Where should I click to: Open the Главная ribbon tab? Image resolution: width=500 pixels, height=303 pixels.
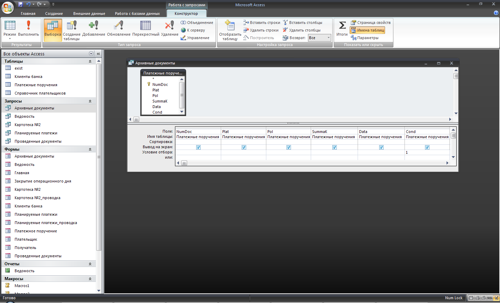(x=28, y=14)
